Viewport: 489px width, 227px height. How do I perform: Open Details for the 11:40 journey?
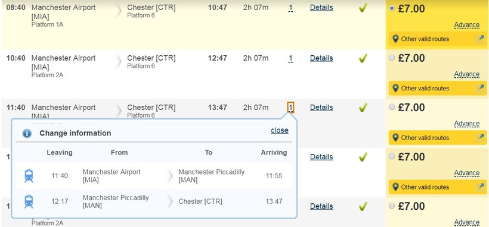(x=321, y=108)
